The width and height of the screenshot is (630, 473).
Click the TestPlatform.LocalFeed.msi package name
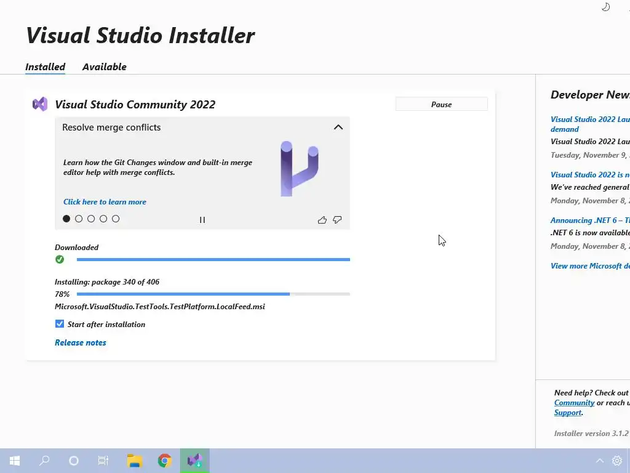tap(160, 307)
